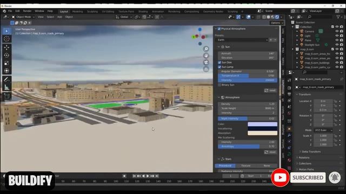
Task: Select the Procedural stars option
Action: [x=225, y=165]
